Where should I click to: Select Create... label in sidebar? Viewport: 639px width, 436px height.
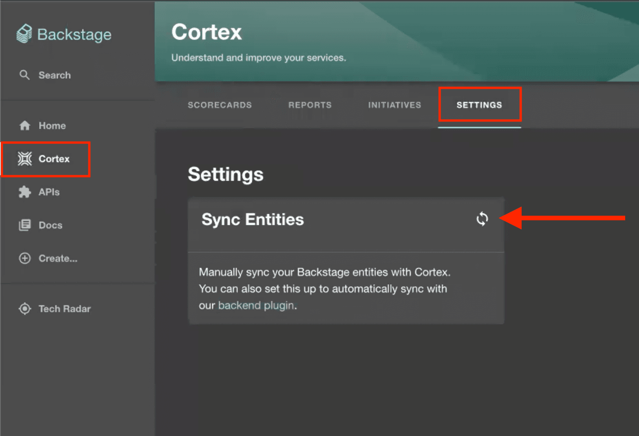pyautogui.click(x=58, y=258)
